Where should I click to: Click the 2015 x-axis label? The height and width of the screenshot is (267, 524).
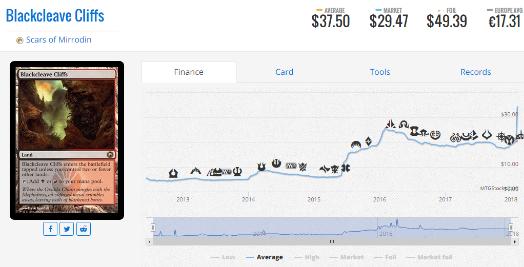click(x=314, y=199)
